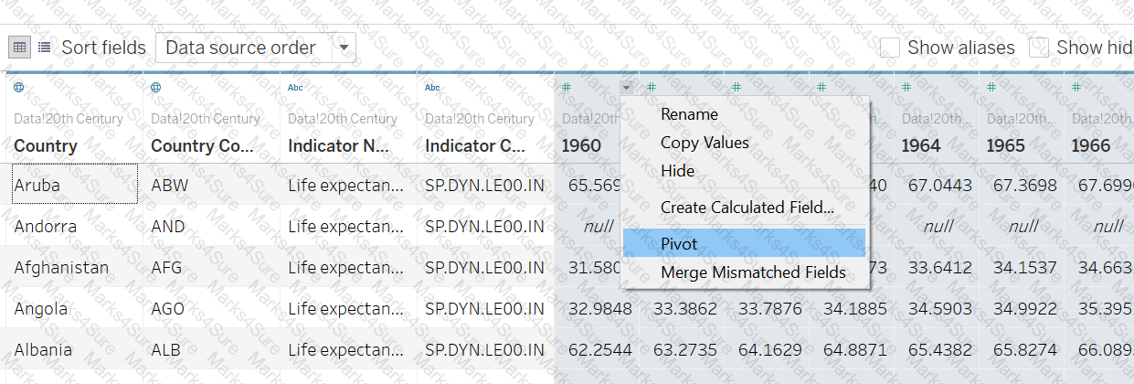This screenshot has height=384, width=1134.
Task: Click the null cell under 1964
Action: click(938, 226)
